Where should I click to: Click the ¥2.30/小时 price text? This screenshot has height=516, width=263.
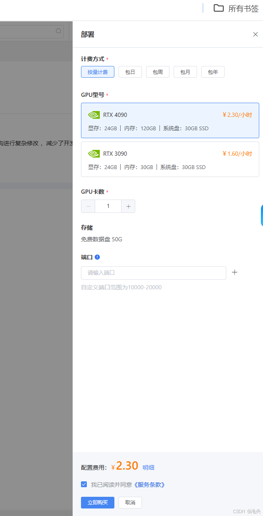click(237, 115)
